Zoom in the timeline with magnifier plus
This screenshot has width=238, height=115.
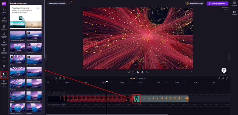click(x=223, y=78)
